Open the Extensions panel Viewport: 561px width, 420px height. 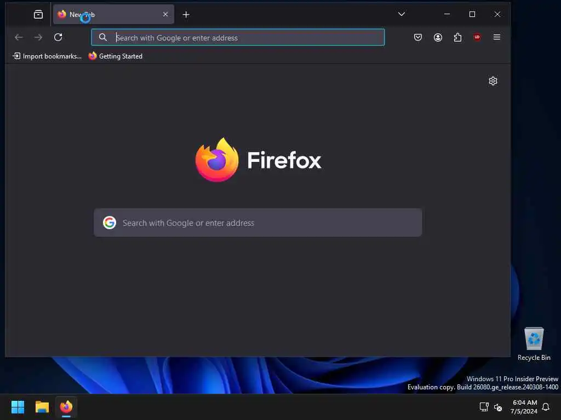click(457, 37)
